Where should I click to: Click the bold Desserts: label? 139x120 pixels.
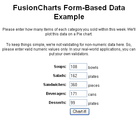57,103
